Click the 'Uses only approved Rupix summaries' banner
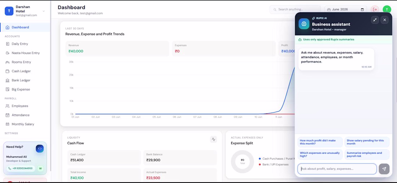Viewport: 397px width, 183px height. coord(344,39)
